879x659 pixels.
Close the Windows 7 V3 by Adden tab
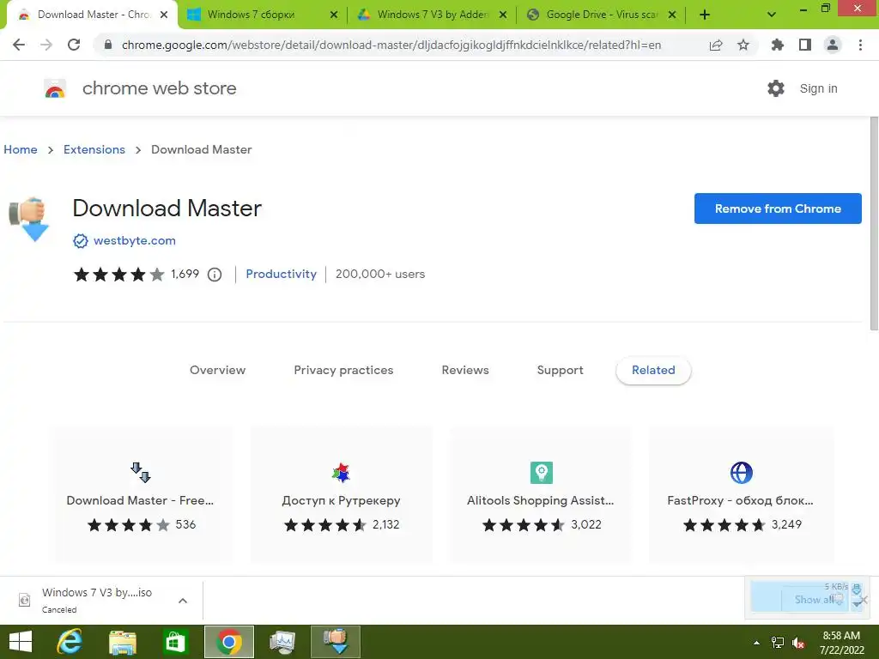click(x=503, y=15)
